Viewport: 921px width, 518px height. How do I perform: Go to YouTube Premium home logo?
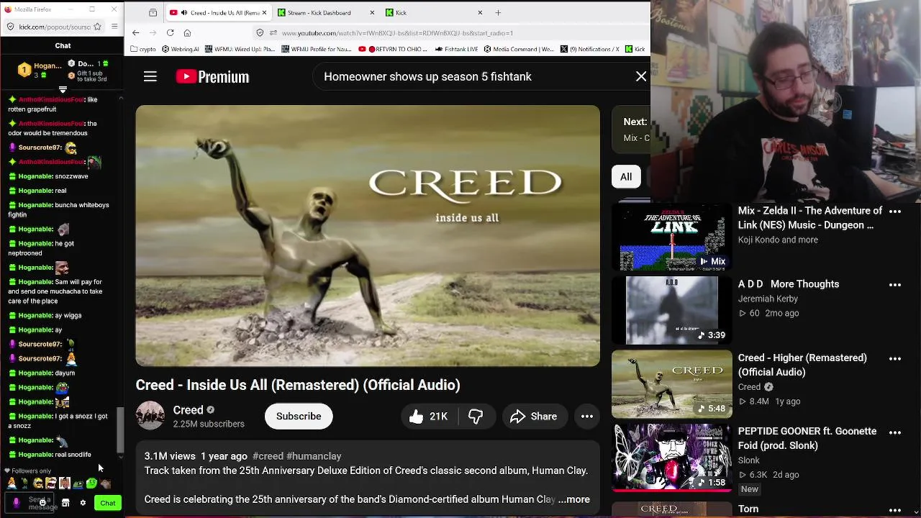click(x=212, y=76)
